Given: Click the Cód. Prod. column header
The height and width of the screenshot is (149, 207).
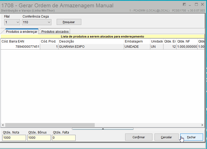Looking at the screenshot, I should click(x=49, y=41).
